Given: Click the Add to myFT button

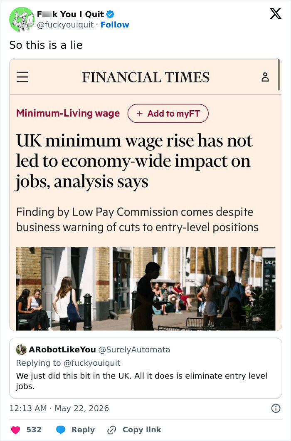Looking at the screenshot, I should coord(168,113).
